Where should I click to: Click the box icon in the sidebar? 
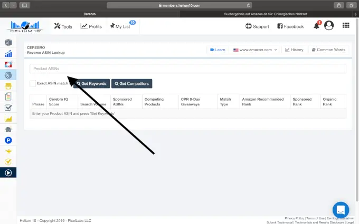tap(8, 43)
